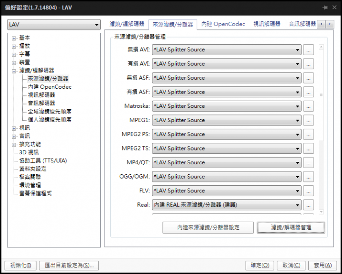Click the splitter list scroll-down arrow
Screen dimensions: 342x274
(321, 212)
